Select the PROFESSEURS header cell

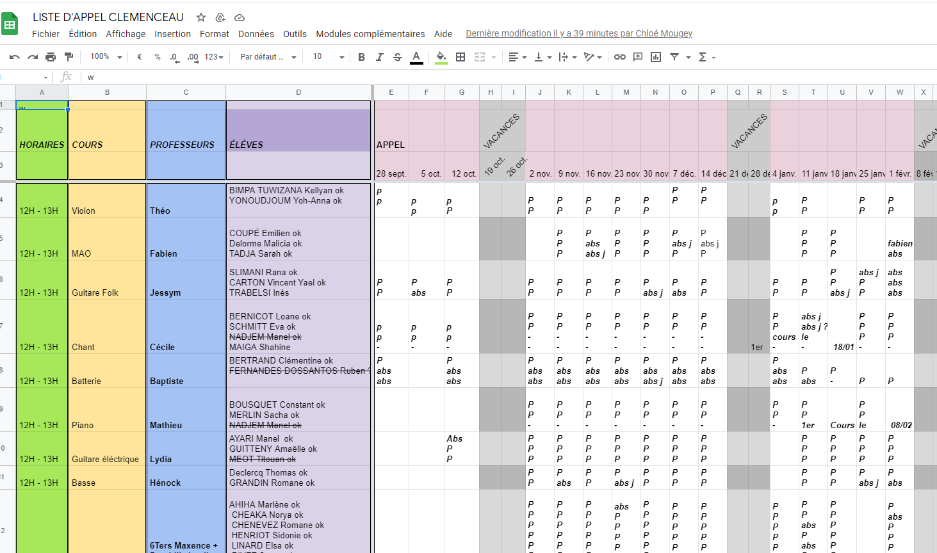click(186, 145)
